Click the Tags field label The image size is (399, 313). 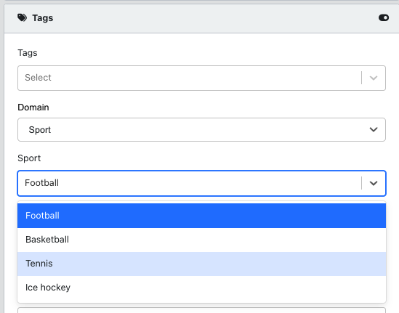28,53
